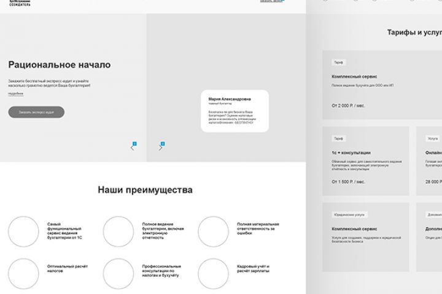Click 'Полная материальная ответственность за ошибки' text

coord(258,228)
